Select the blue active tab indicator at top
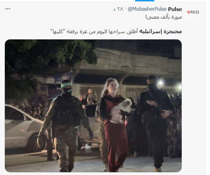The height and width of the screenshot is (175, 210). pyautogui.click(x=145, y=1)
